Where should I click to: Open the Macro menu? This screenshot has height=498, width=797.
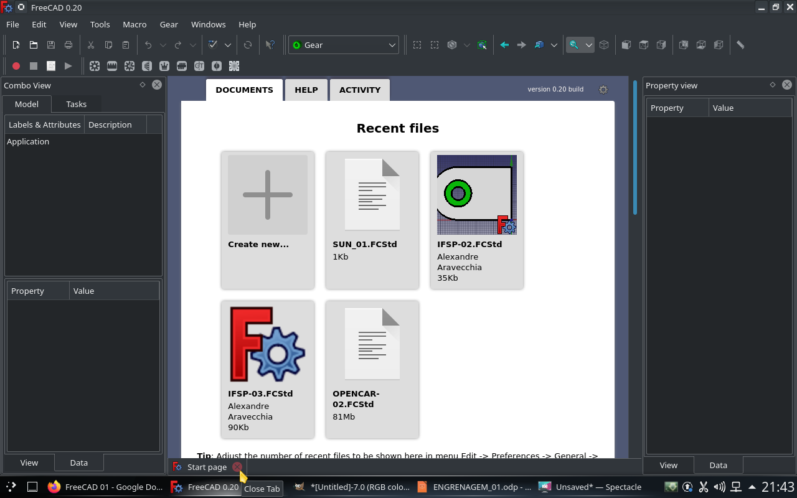[134, 24]
